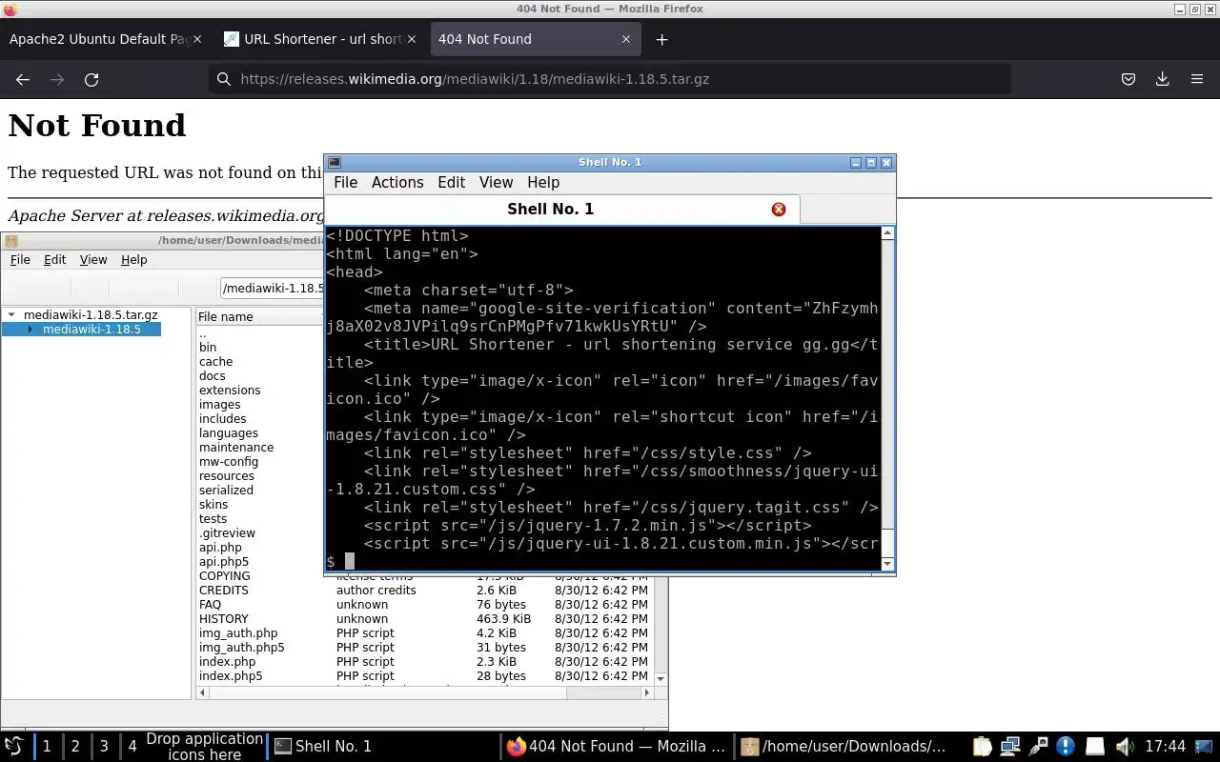Click the terminal window icon in its title bar
This screenshot has width=1220, height=762.
(x=334, y=162)
